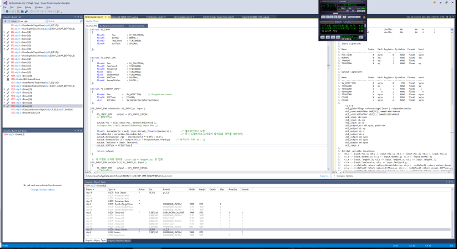Click the magnifier icon in event list search
The image size is (457, 249).
pos(81,21)
